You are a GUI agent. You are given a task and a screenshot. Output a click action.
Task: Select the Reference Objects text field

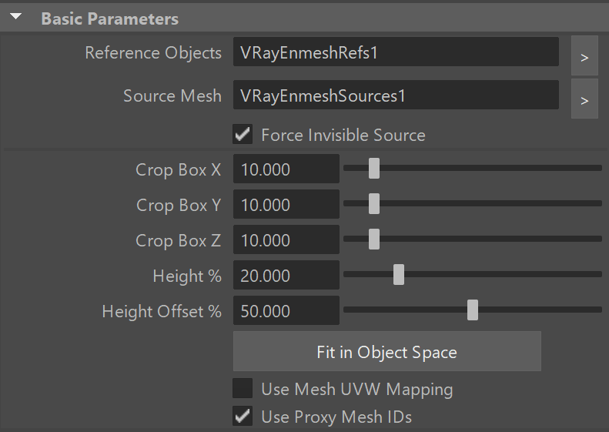point(396,52)
